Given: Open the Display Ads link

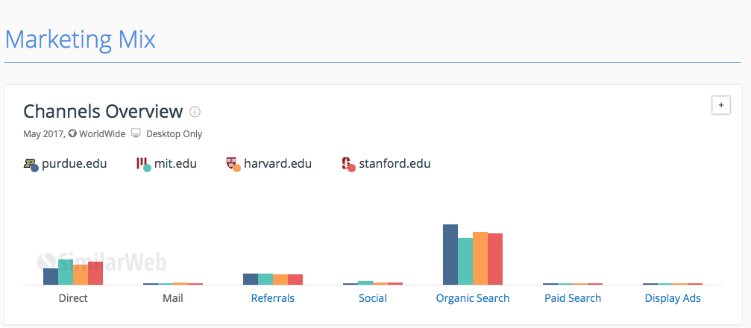Looking at the screenshot, I should (673, 298).
